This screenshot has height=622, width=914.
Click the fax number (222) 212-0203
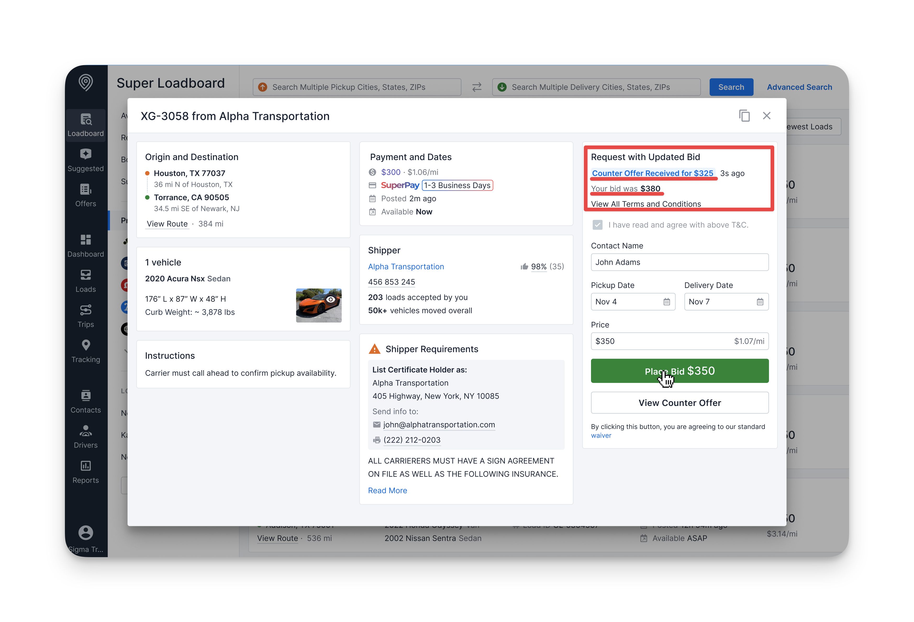point(412,440)
